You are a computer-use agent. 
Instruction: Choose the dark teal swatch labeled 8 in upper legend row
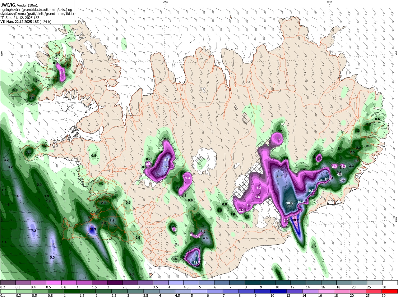click(x=252, y=283)
